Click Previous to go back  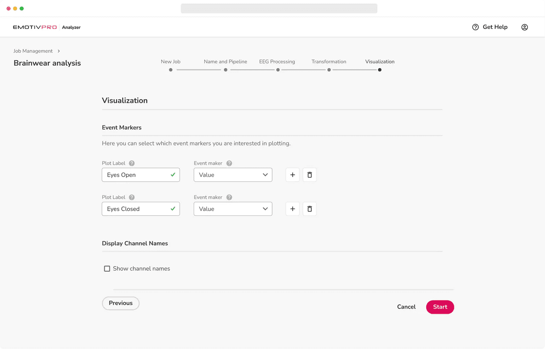[120, 303]
